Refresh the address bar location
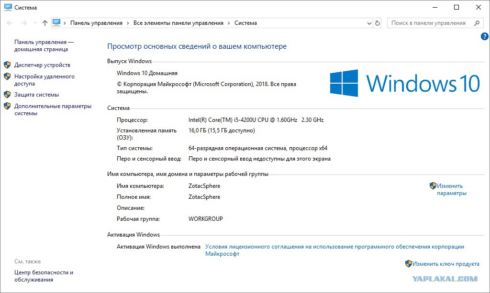The image size is (490, 293). coord(378,23)
